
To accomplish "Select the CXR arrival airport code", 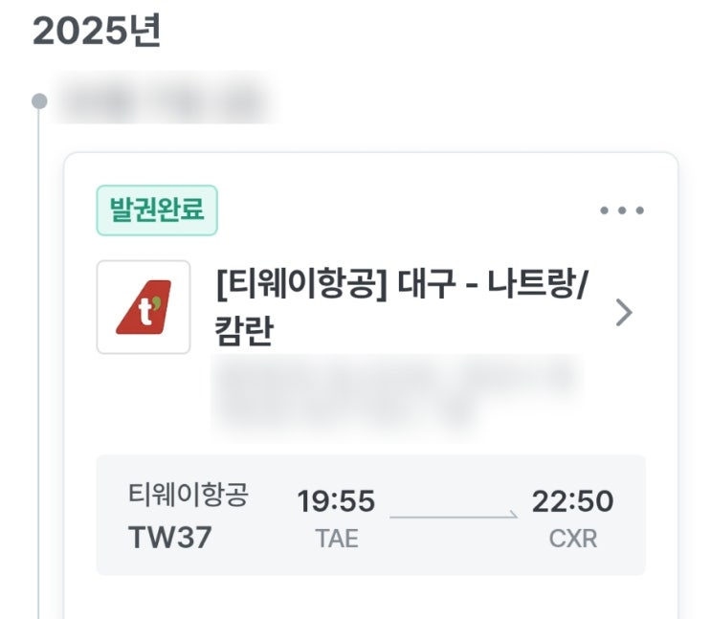I will (x=572, y=539).
